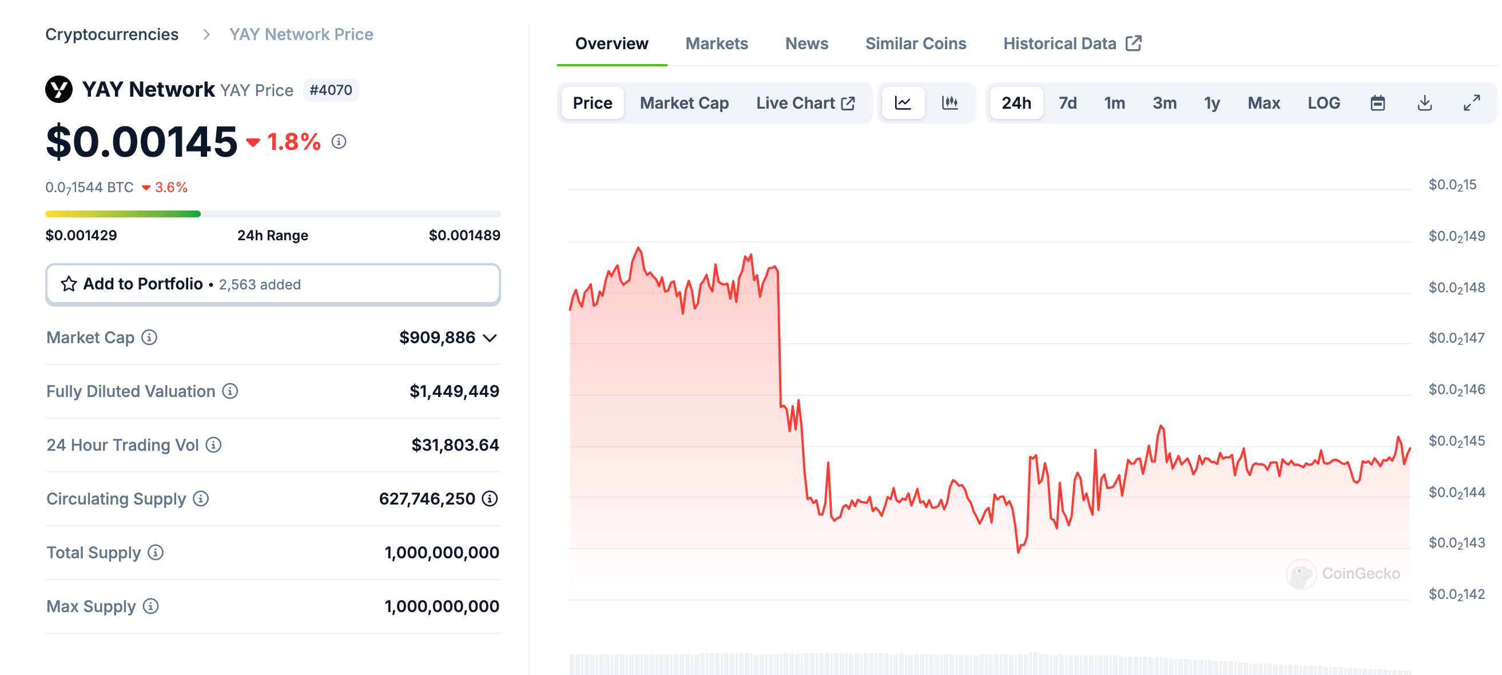The width and height of the screenshot is (1502, 675).
Task: Switch to the Similar Coins tab
Action: pyautogui.click(x=915, y=43)
